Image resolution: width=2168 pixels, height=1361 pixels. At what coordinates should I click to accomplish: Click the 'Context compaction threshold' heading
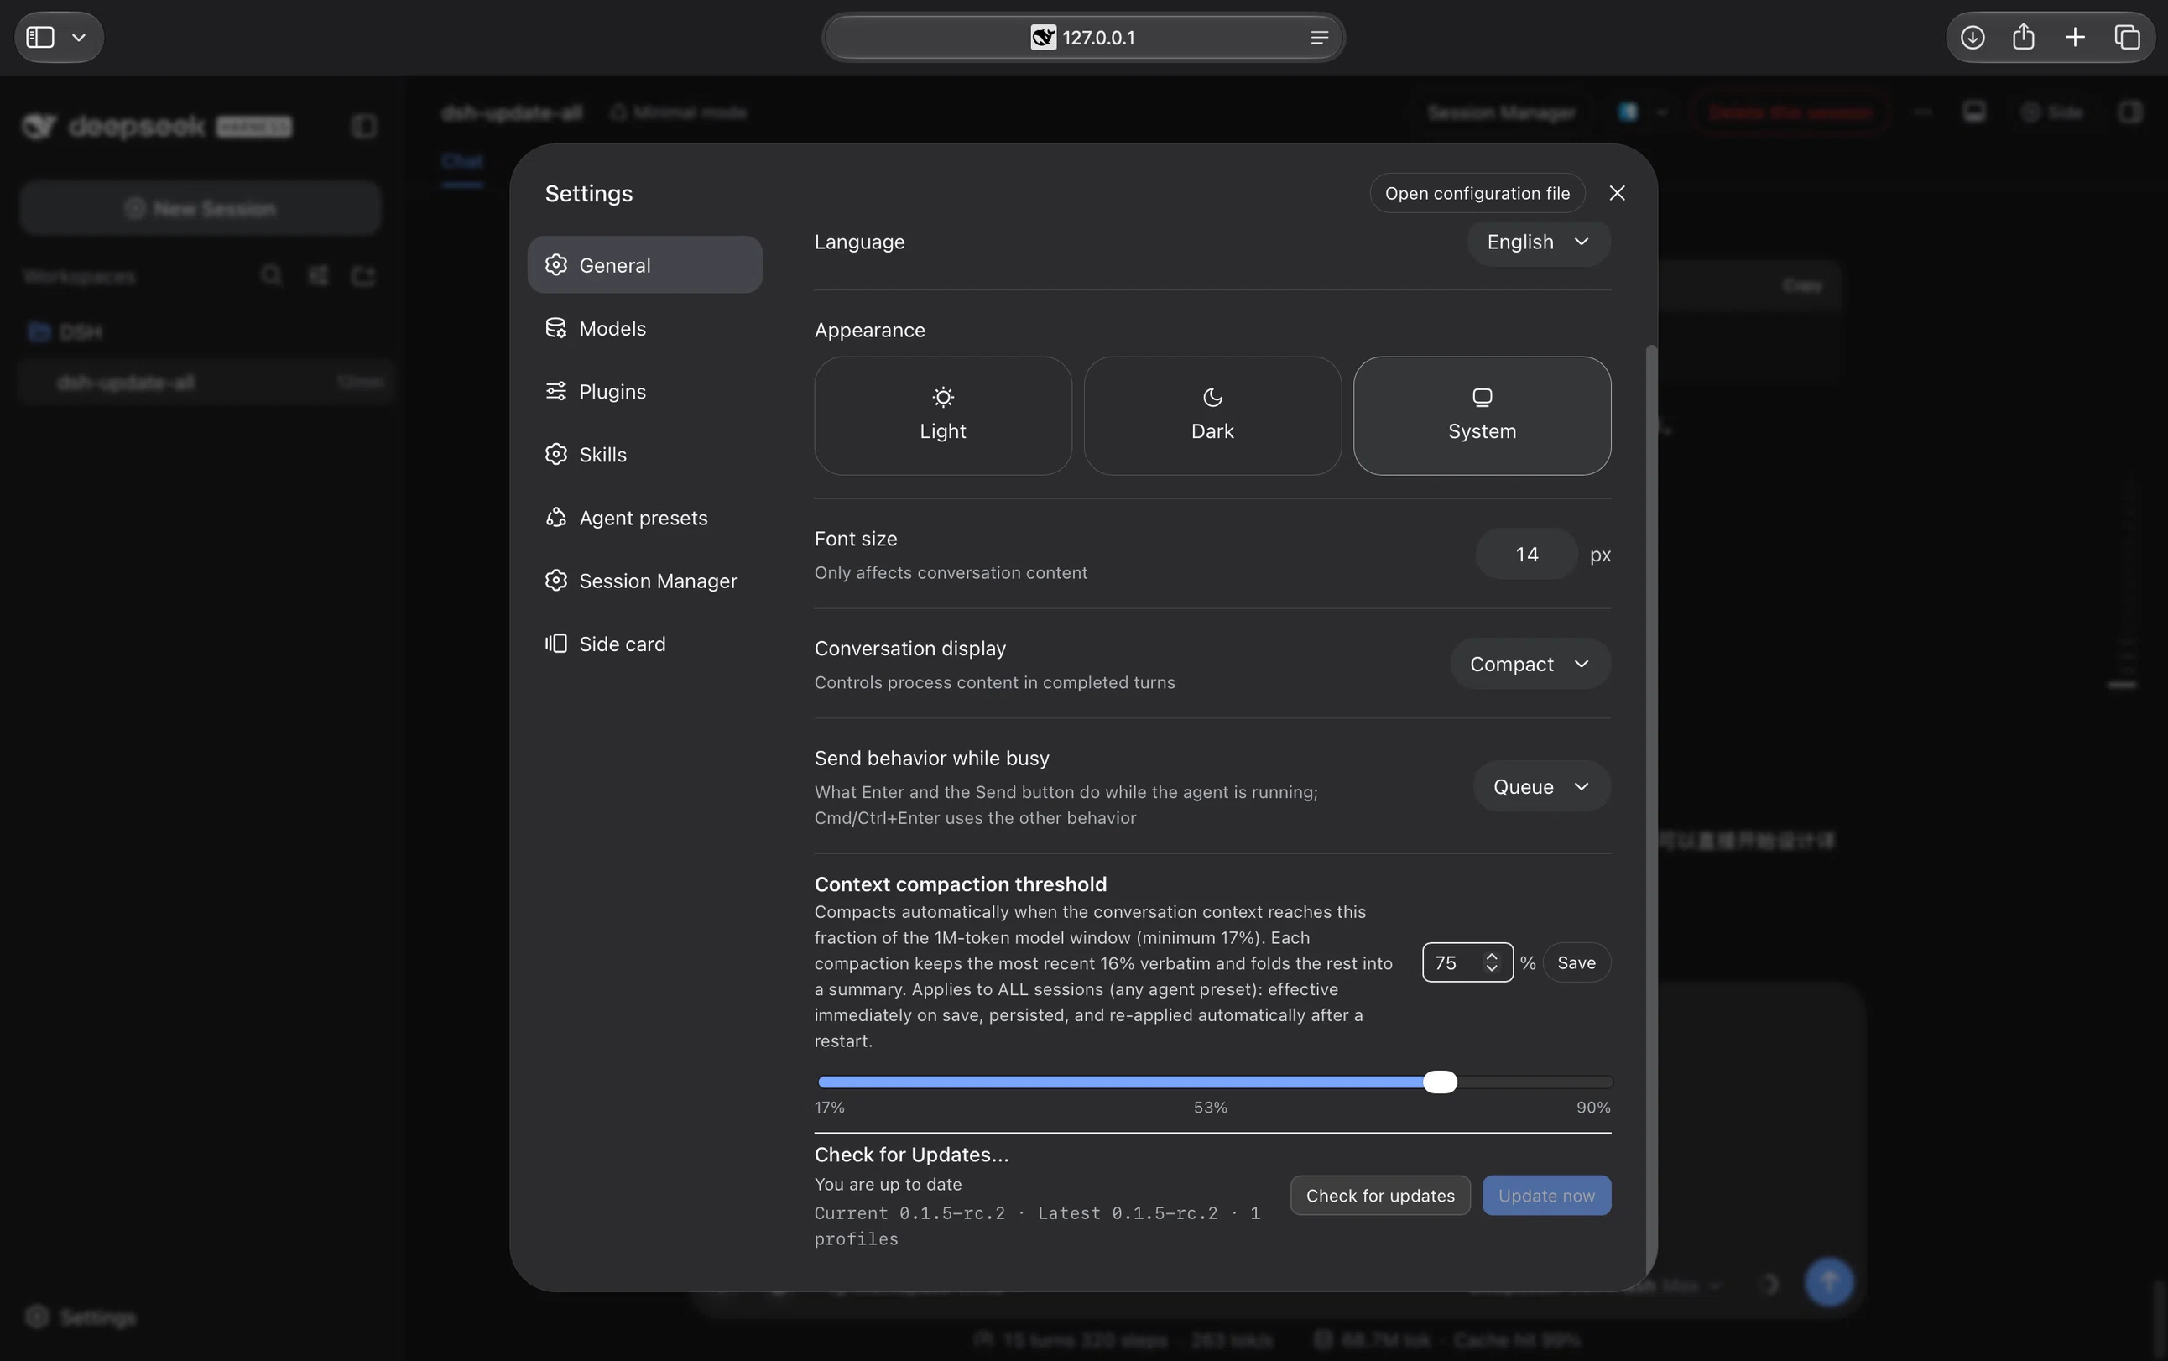pyautogui.click(x=961, y=884)
